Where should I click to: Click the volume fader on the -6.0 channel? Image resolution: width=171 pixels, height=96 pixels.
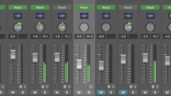[x=79, y=64]
